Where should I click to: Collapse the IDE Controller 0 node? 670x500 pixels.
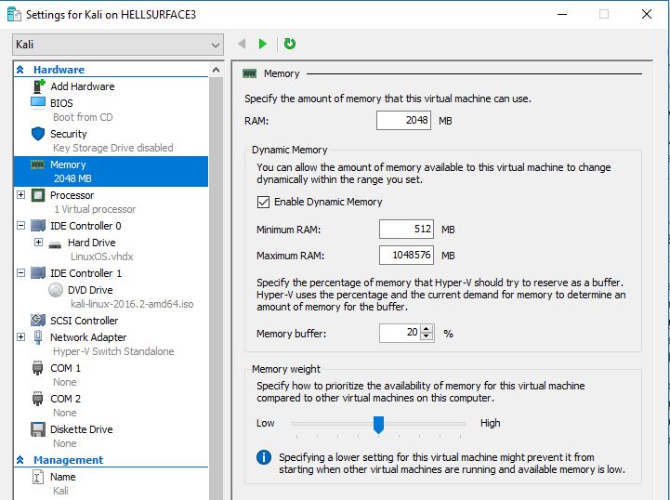point(20,225)
